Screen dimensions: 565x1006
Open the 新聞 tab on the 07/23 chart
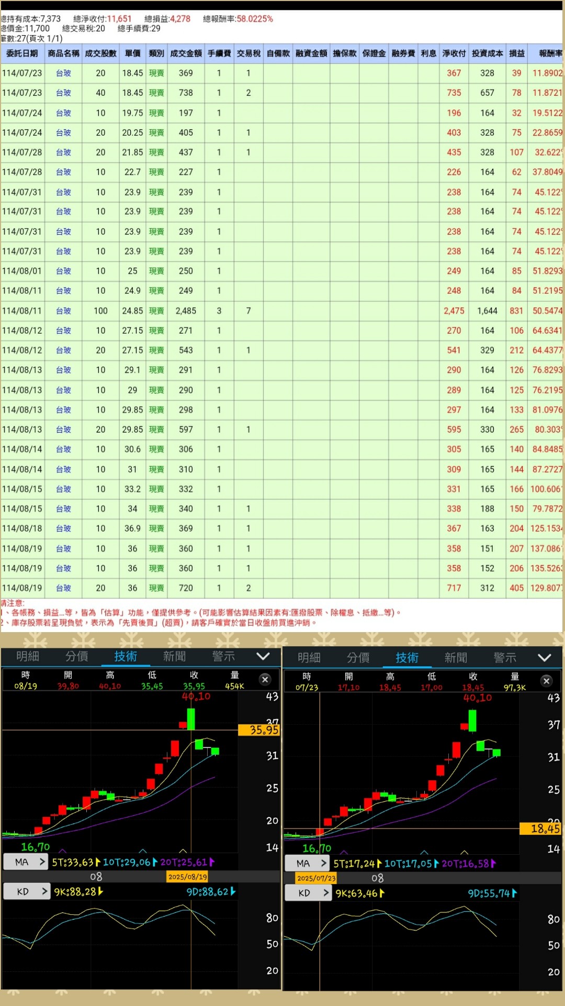pyautogui.click(x=456, y=658)
